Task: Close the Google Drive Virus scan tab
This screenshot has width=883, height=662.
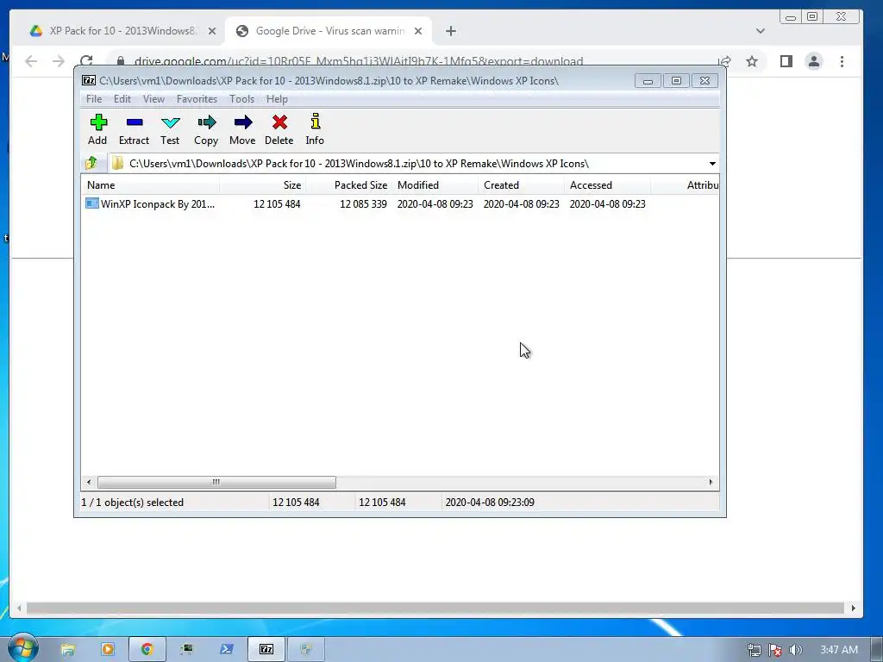Action: point(418,31)
